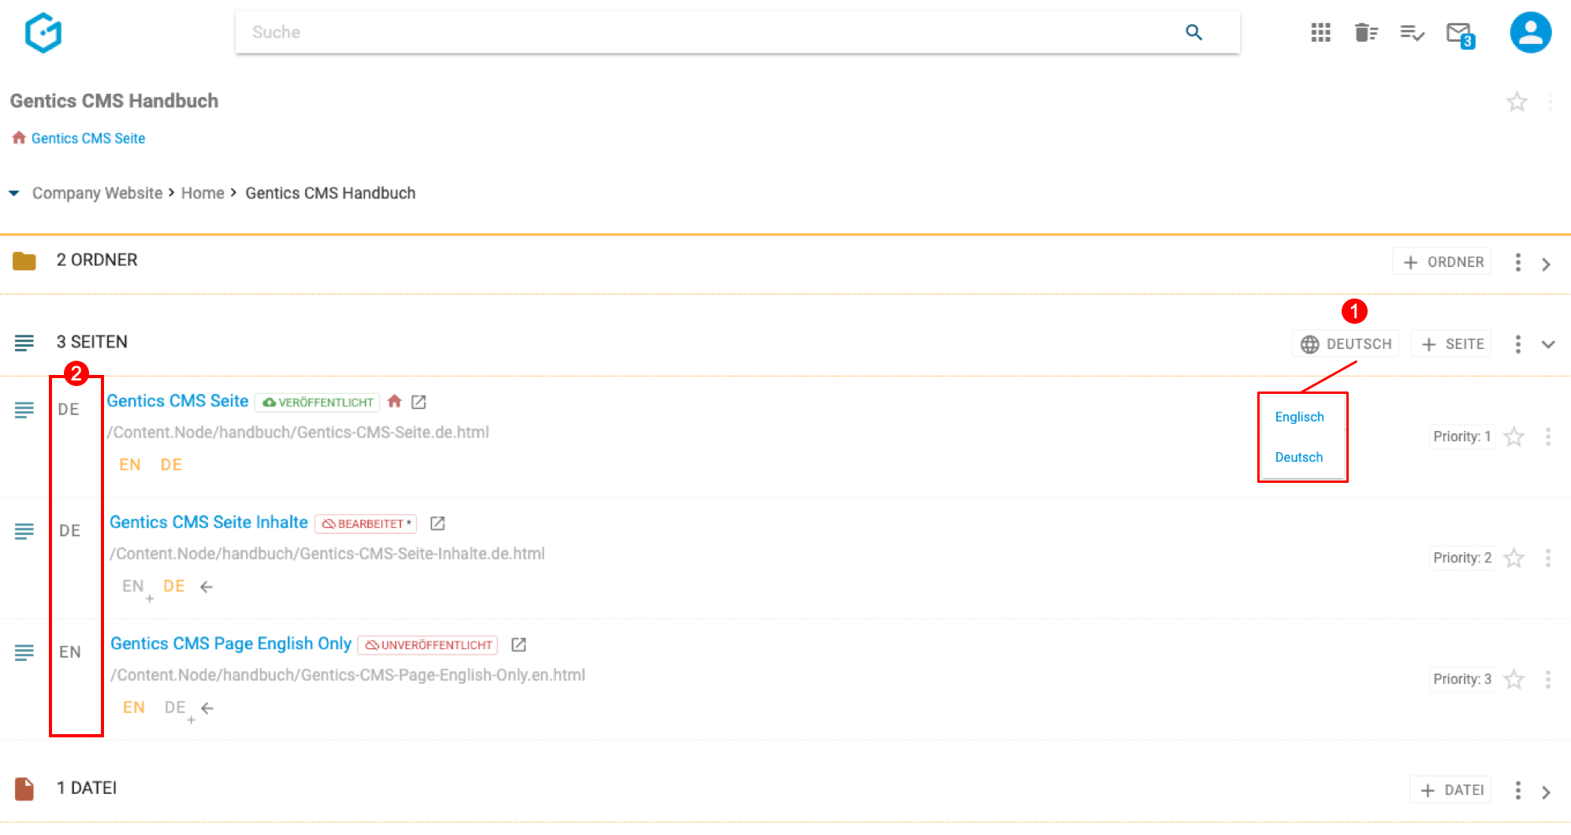Open the wastebin icon in header
The image size is (1571, 835).
(x=1366, y=32)
